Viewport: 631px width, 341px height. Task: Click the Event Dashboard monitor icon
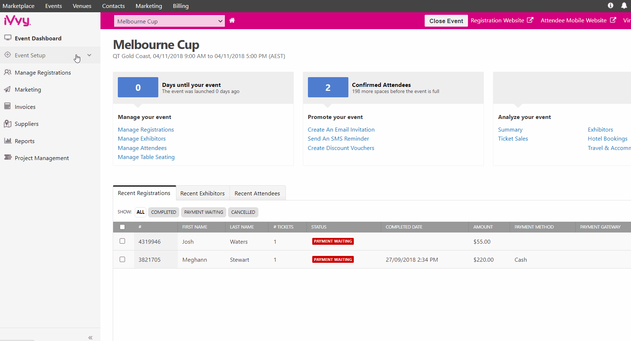[x=8, y=37]
